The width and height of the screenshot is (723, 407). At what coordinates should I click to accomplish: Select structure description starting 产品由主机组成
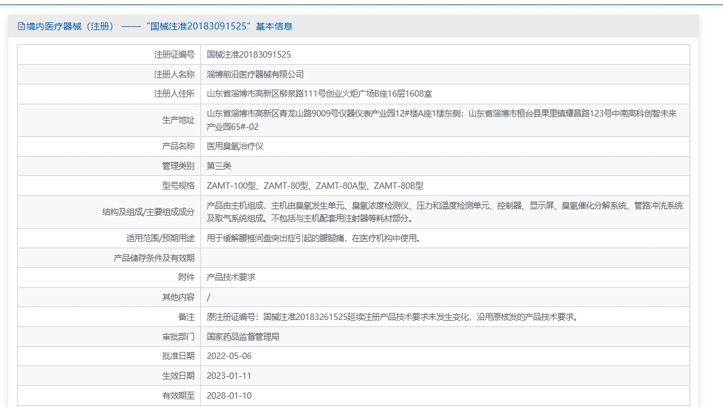(444, 212)
